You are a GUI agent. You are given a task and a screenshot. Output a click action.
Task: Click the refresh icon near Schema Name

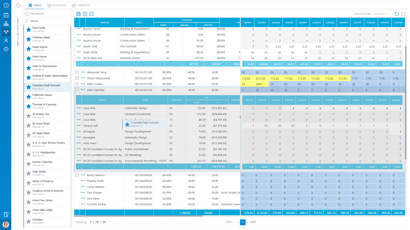pyautogui.click(x=397, y=14)
